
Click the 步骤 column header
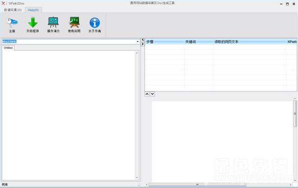pos(164,41)
